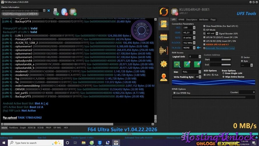This screenshot has height=146, width=259.
Task: Switch to the Graph tab
Action: click(x=23, y=128)
